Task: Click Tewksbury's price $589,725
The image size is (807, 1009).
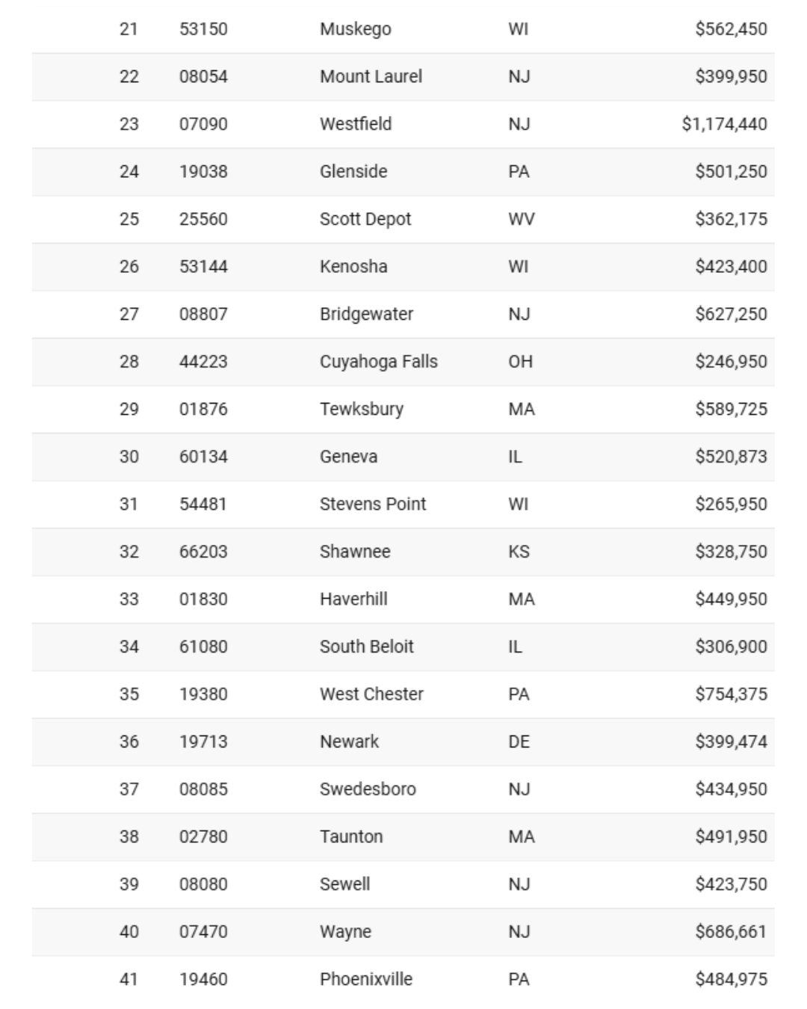Action: click(730, 409)
